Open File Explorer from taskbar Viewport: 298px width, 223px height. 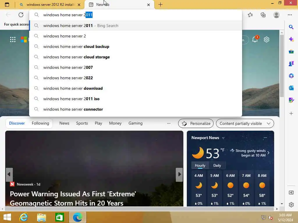tap(41, 217)
